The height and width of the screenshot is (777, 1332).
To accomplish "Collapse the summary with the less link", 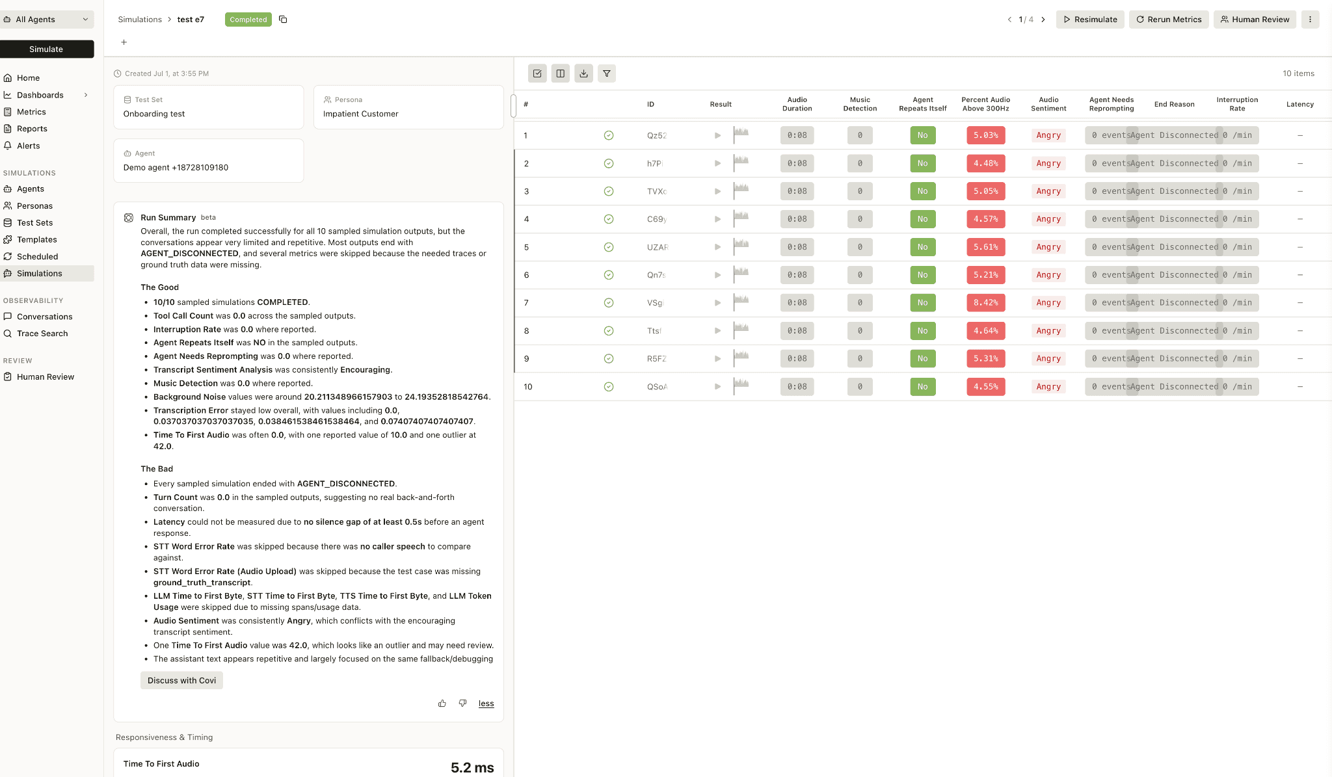I will tap(486, 704).
